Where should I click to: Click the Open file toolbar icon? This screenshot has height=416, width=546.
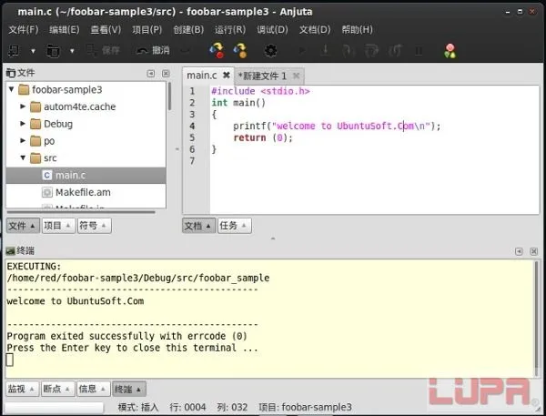[53, 51]
